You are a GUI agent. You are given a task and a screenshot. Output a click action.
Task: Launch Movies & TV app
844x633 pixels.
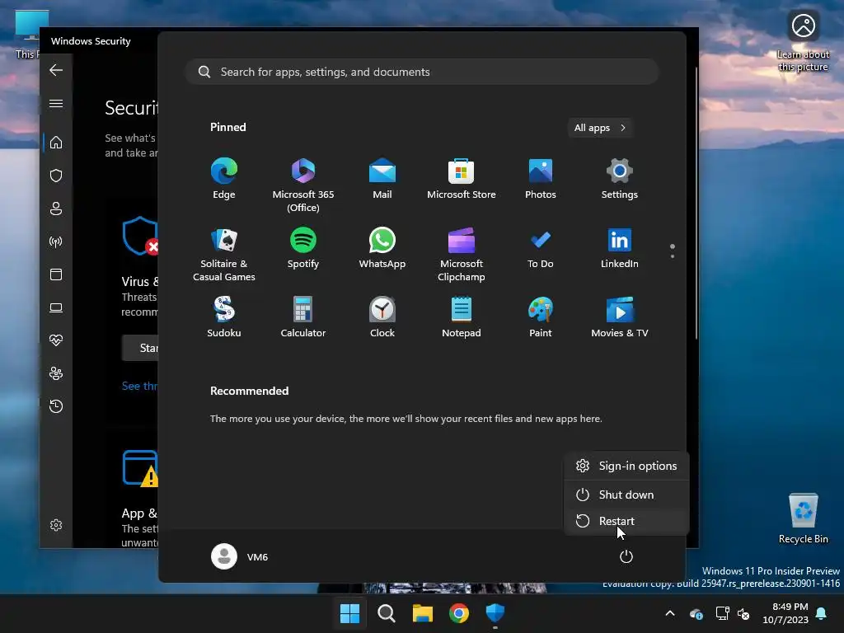pyautogui.click(x=620, y=317)
